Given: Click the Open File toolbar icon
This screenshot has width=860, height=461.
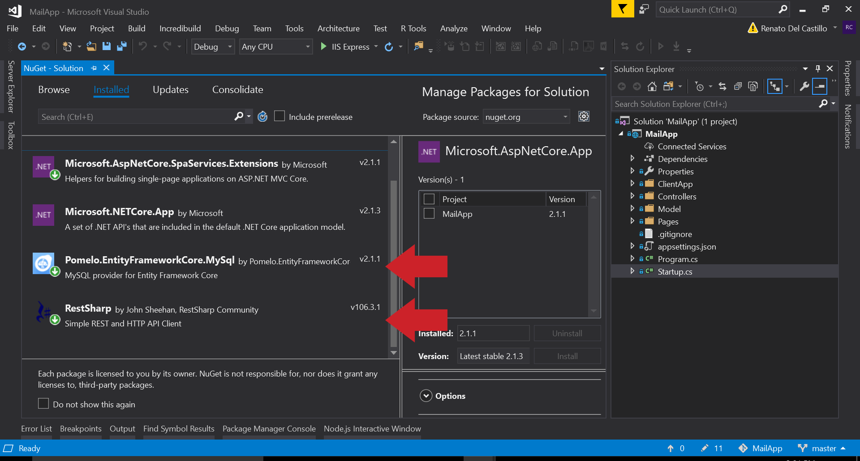Looking at the screenshot, I should point(91,47).
